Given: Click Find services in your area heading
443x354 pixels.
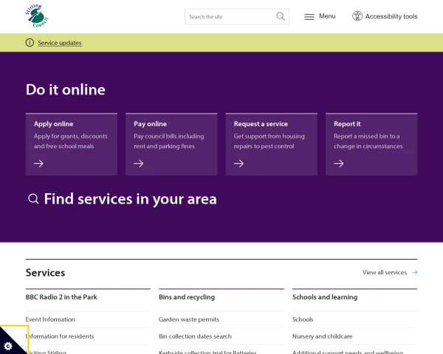Looking at the screenshot, I should [x=131, y=199].
